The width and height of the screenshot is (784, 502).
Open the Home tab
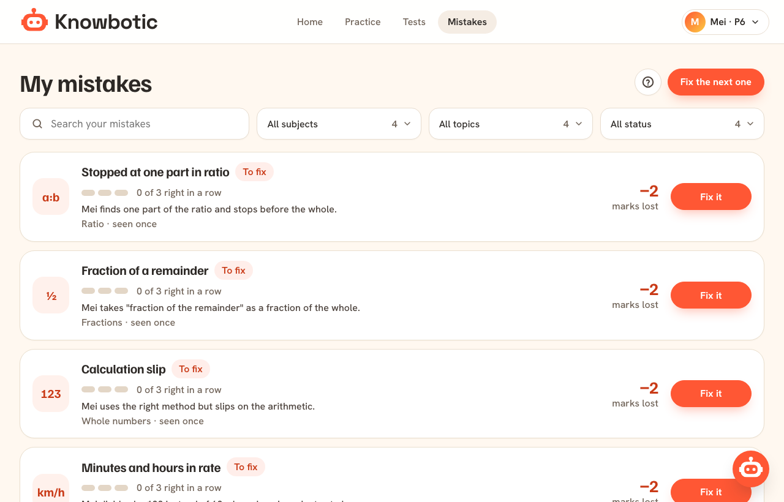coord(310,22)
